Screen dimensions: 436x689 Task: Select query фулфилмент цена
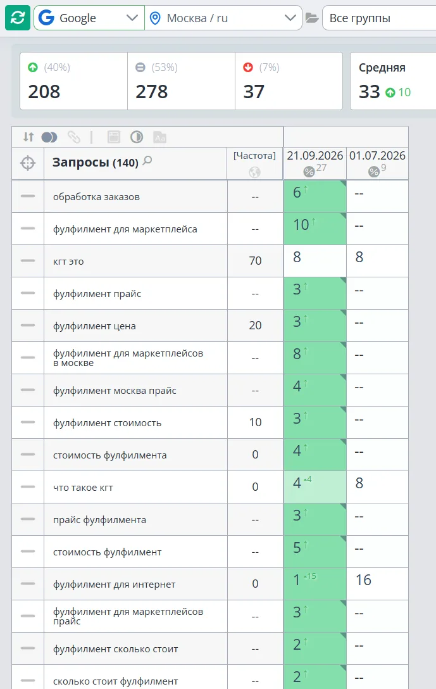pyautogui.click(x=94, y=326)
